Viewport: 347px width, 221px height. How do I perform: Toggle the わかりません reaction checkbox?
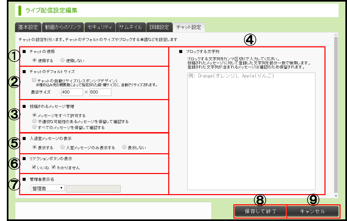click(x=54, y=167)
